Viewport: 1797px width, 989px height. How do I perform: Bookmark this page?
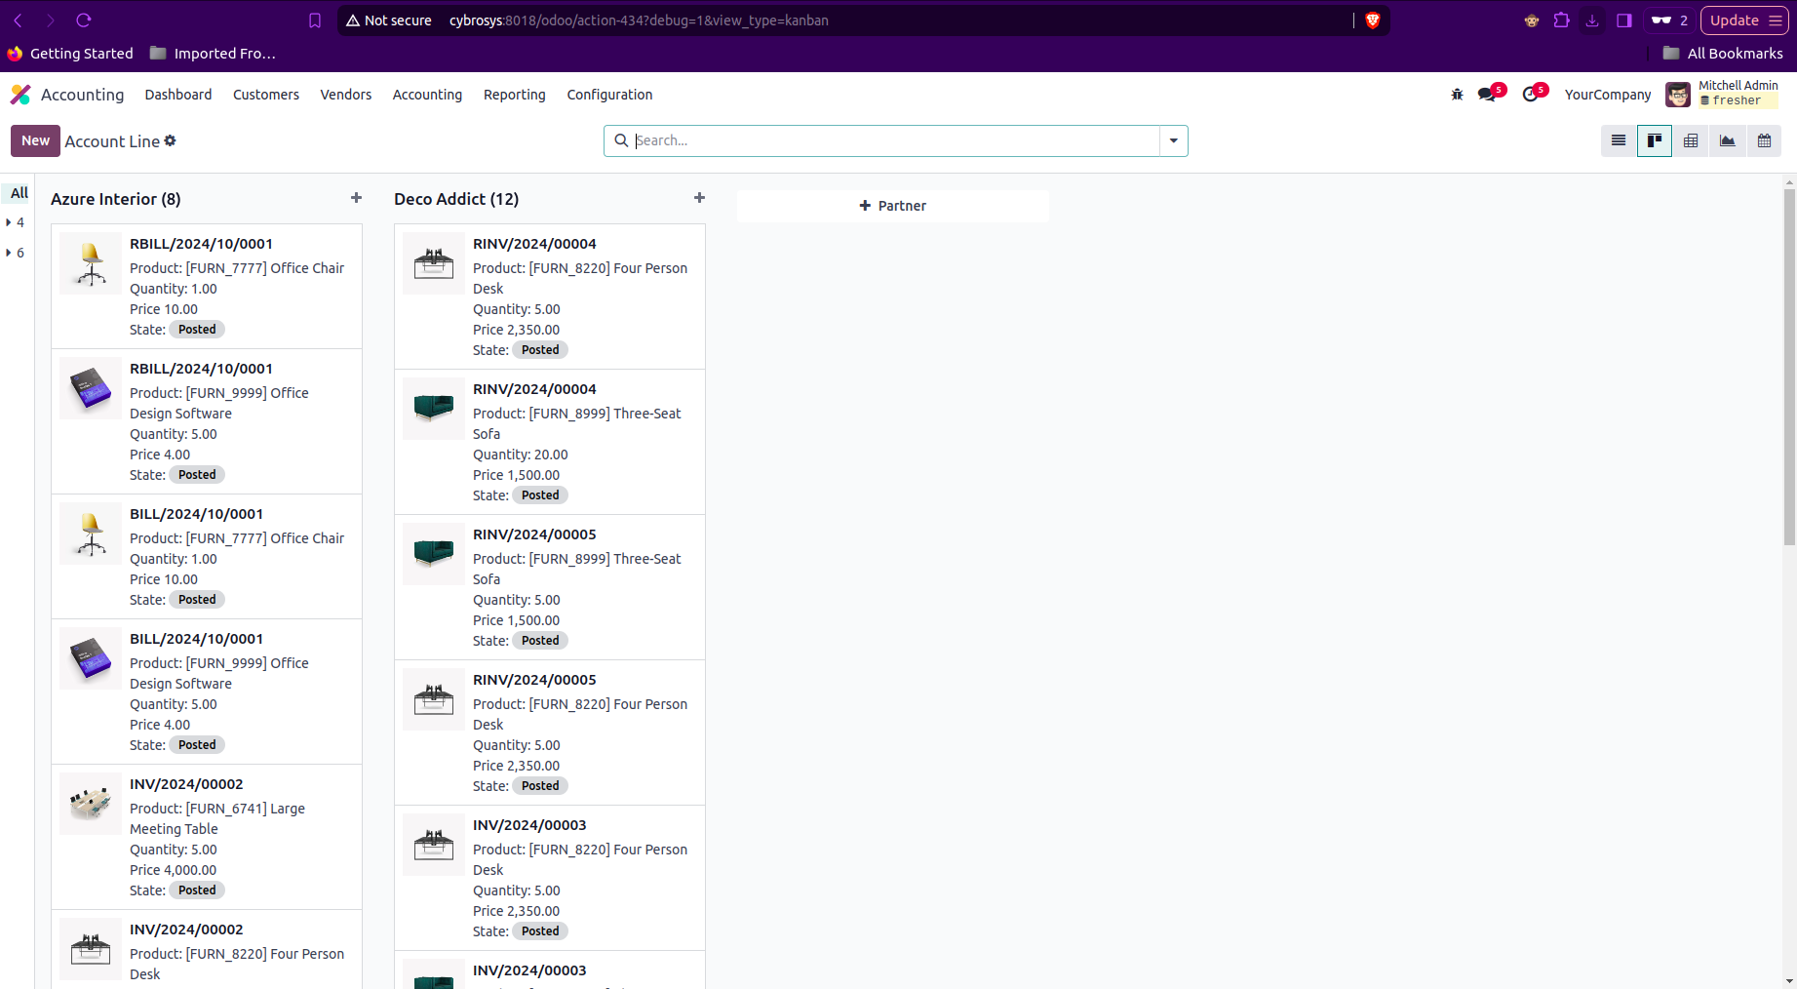(315, 20)
